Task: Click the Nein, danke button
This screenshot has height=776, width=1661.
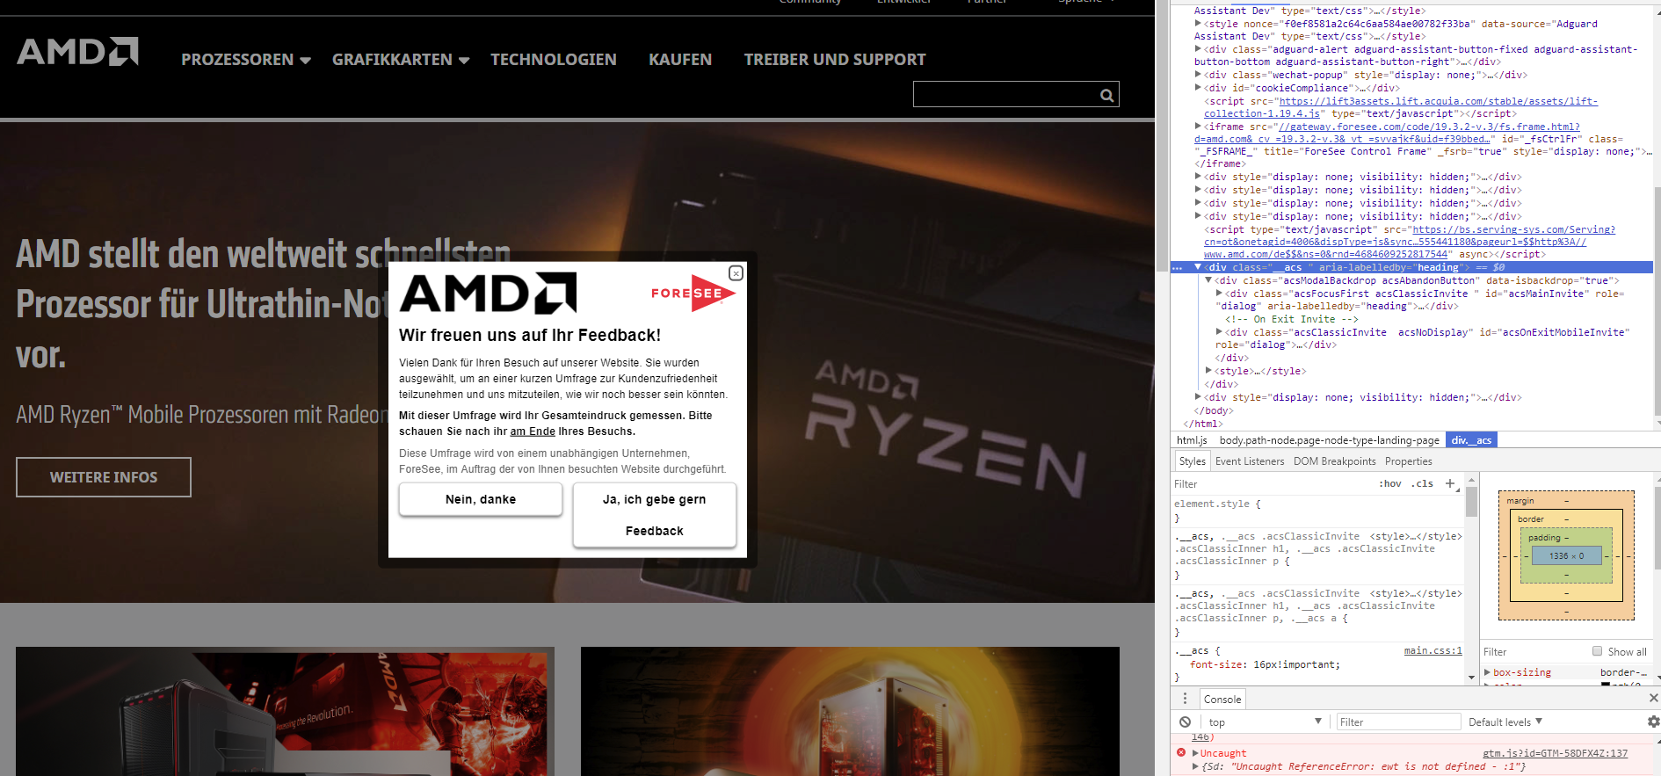Action: click(x=481, y=499)
